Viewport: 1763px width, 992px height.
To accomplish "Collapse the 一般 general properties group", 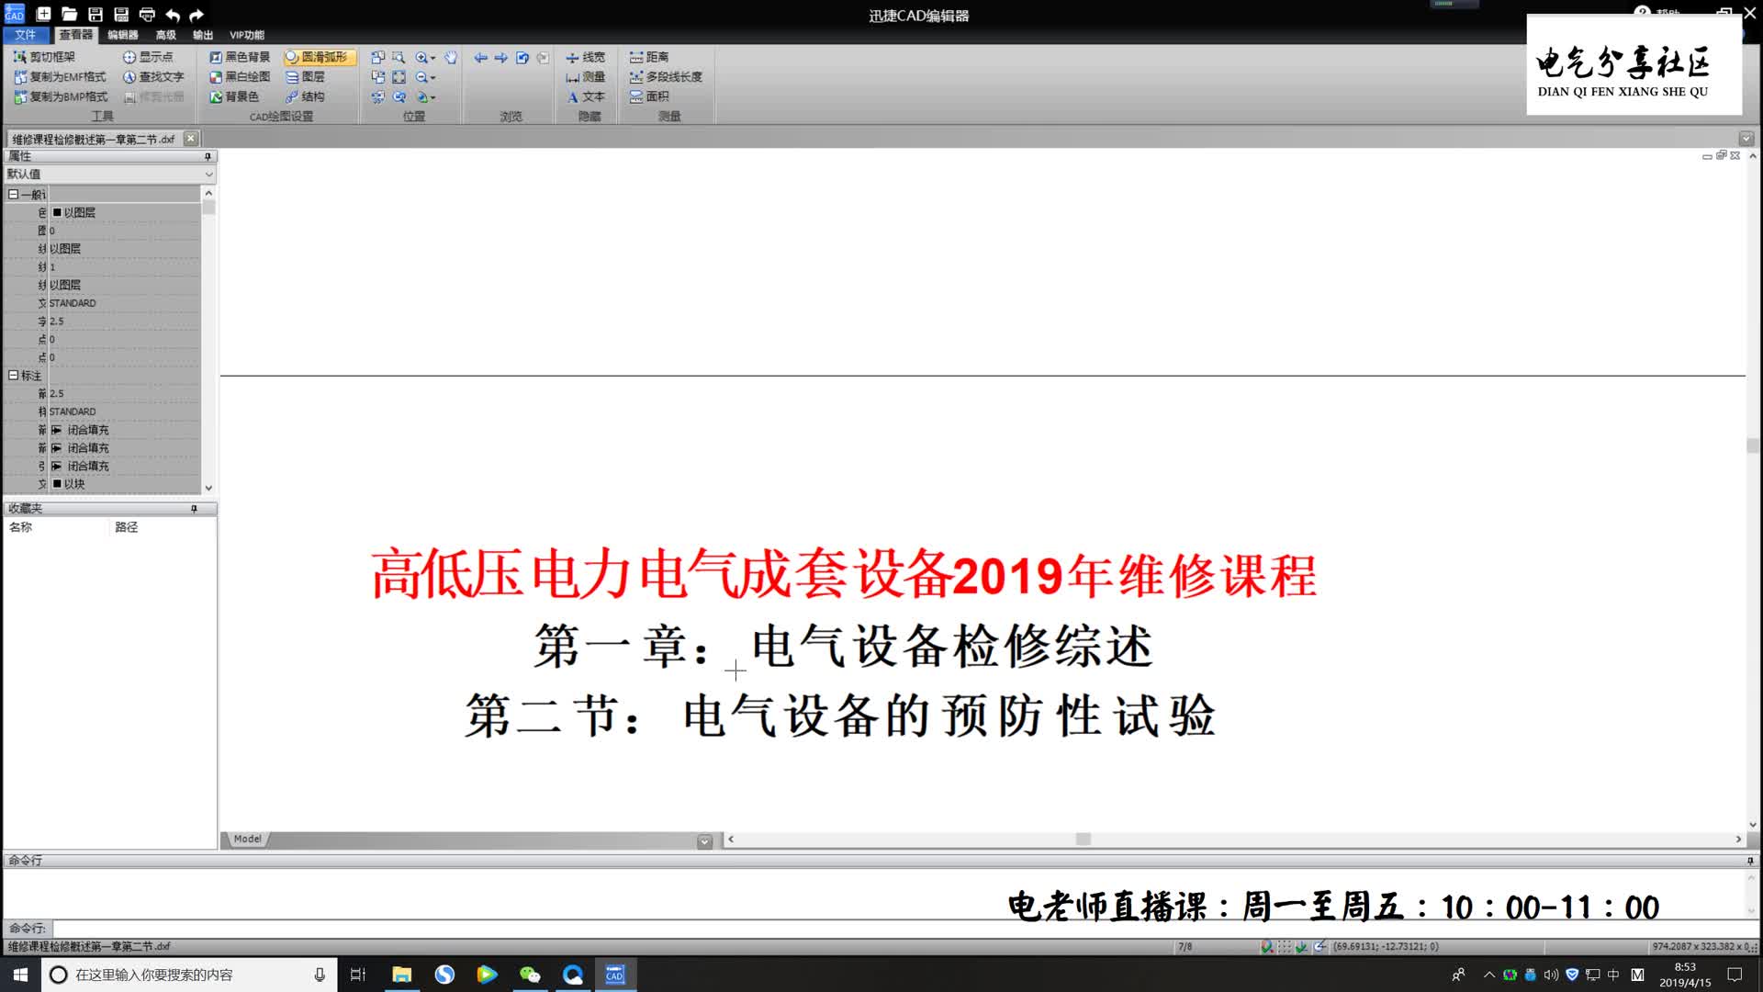I will [x=13, y=194].
